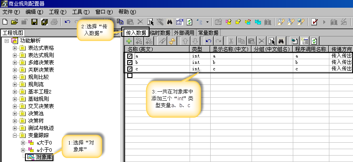Screen dimensions: 353x162
Task: Click the binoculars Find icon in data toolbar
Action: (281, 41)
